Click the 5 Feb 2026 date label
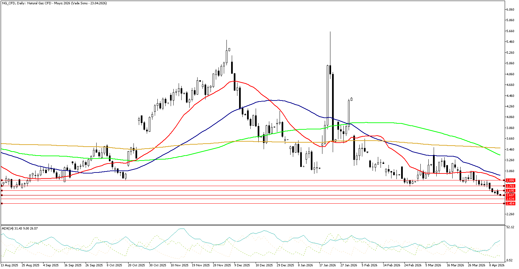Screen dimensions: 519x269 (369, 265)
